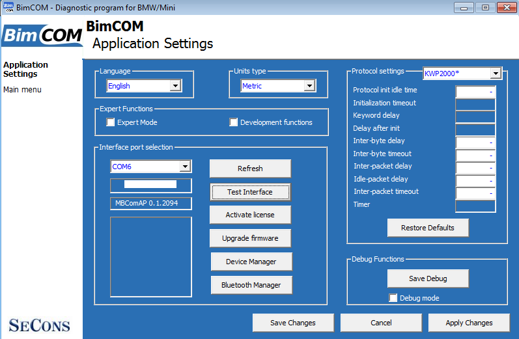Click the Cancel button
Viewport: 519px width, 339px height.
tap(381, 323)
